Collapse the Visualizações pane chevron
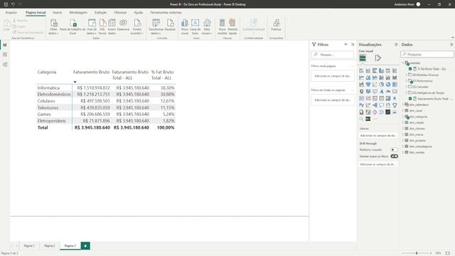 point(396,44)
